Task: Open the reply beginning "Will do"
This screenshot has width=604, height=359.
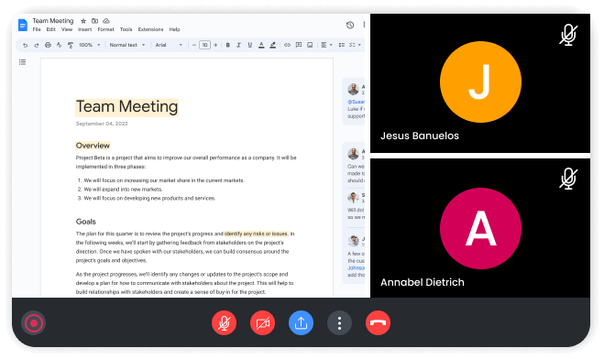Action: (x=355, y=207)
